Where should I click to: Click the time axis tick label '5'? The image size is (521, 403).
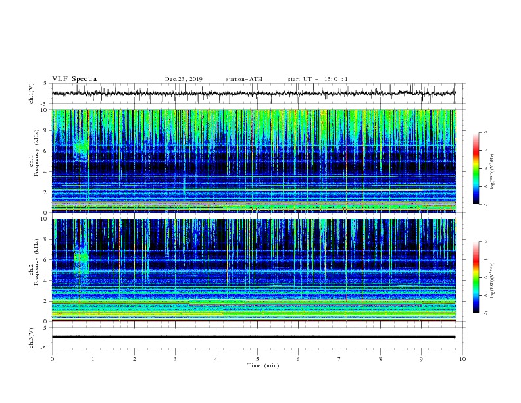[257, 359]
